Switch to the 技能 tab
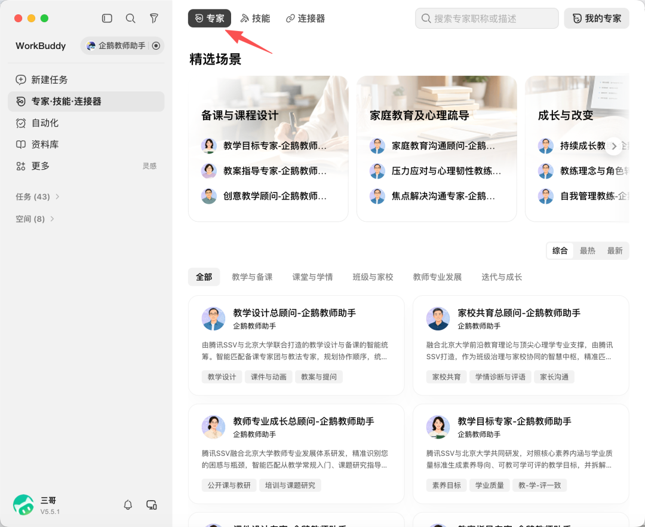Screen dimensions: 645x527 (255, 18)
